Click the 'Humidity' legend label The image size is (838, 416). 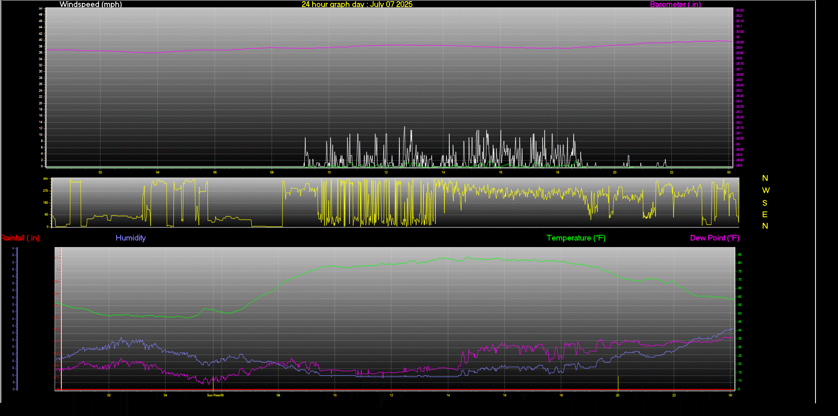tap(131, 238)
